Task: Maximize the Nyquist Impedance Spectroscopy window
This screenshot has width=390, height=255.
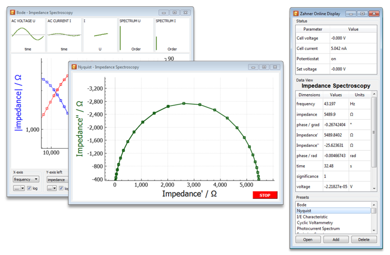Action: [x=264, y=67]
